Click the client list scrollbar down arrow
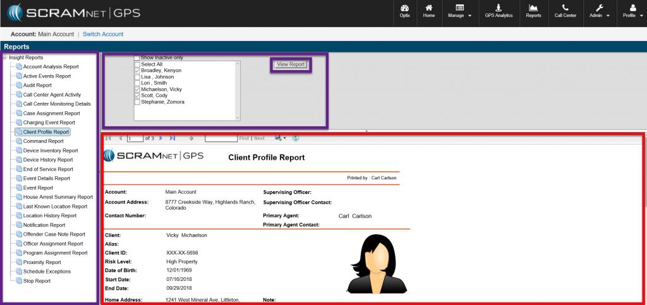This screenshot has width=647, height=305. (238, 117)
